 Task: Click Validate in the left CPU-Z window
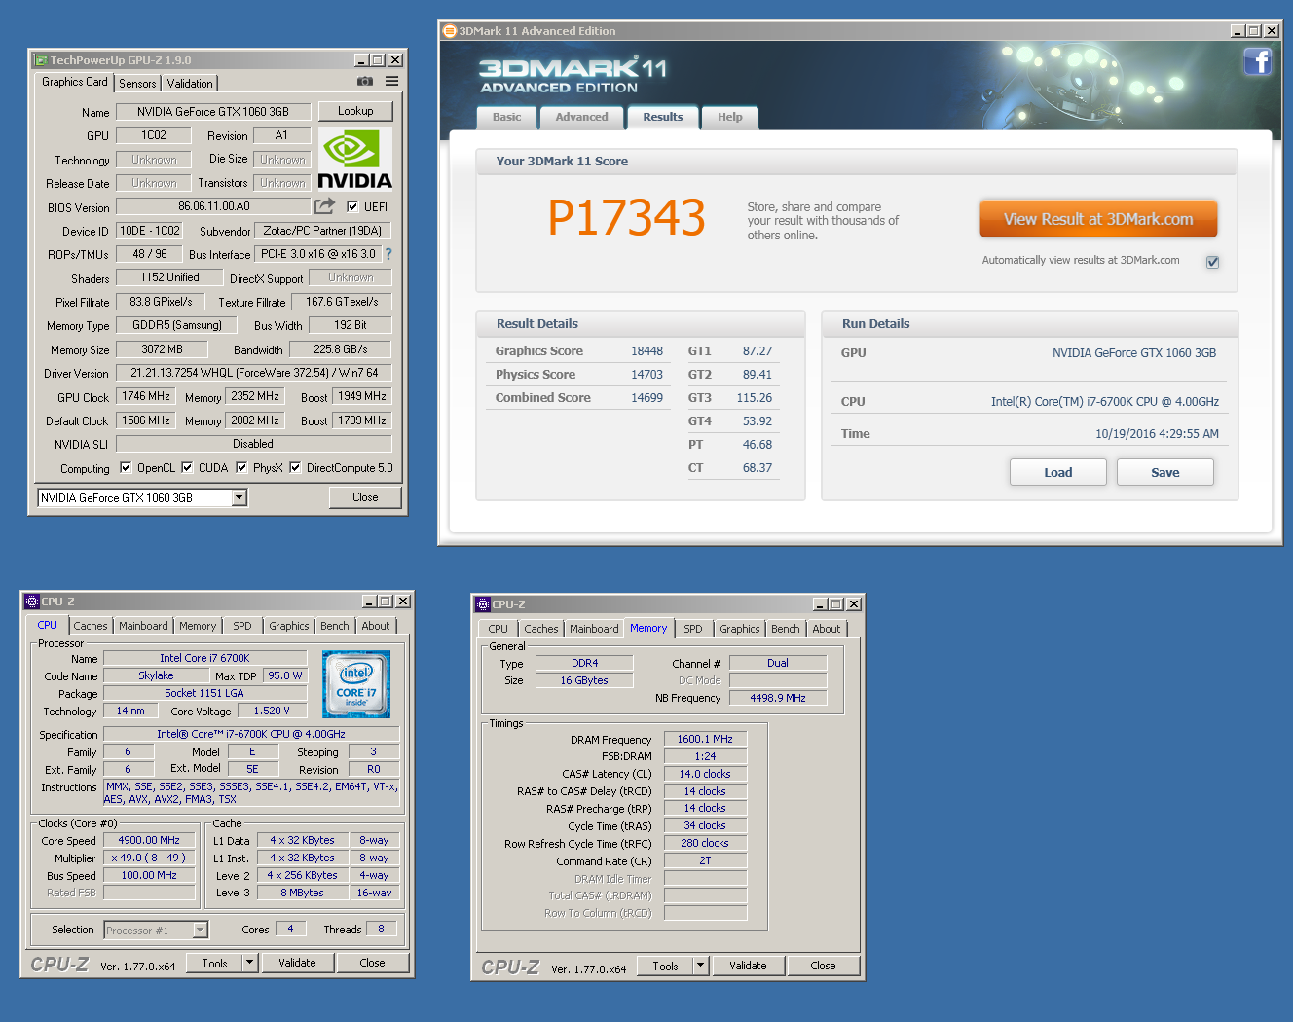(297, 963)
